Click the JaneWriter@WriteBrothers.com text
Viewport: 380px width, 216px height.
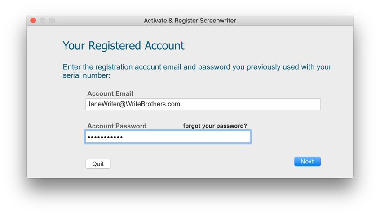click(x=133, y=104)
